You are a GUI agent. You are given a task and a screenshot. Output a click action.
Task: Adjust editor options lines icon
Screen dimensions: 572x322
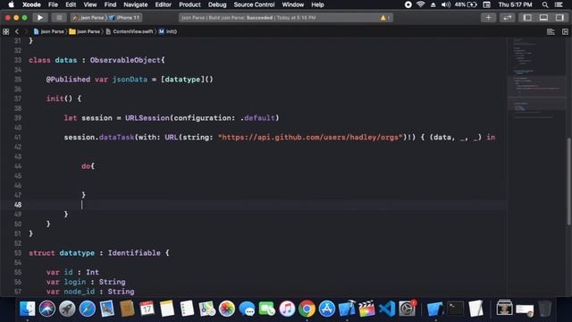pyautogui.click(x=551, y=32)
